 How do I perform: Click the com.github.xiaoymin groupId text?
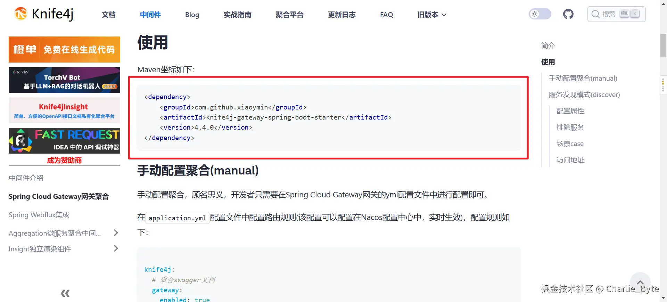(231, 107)
